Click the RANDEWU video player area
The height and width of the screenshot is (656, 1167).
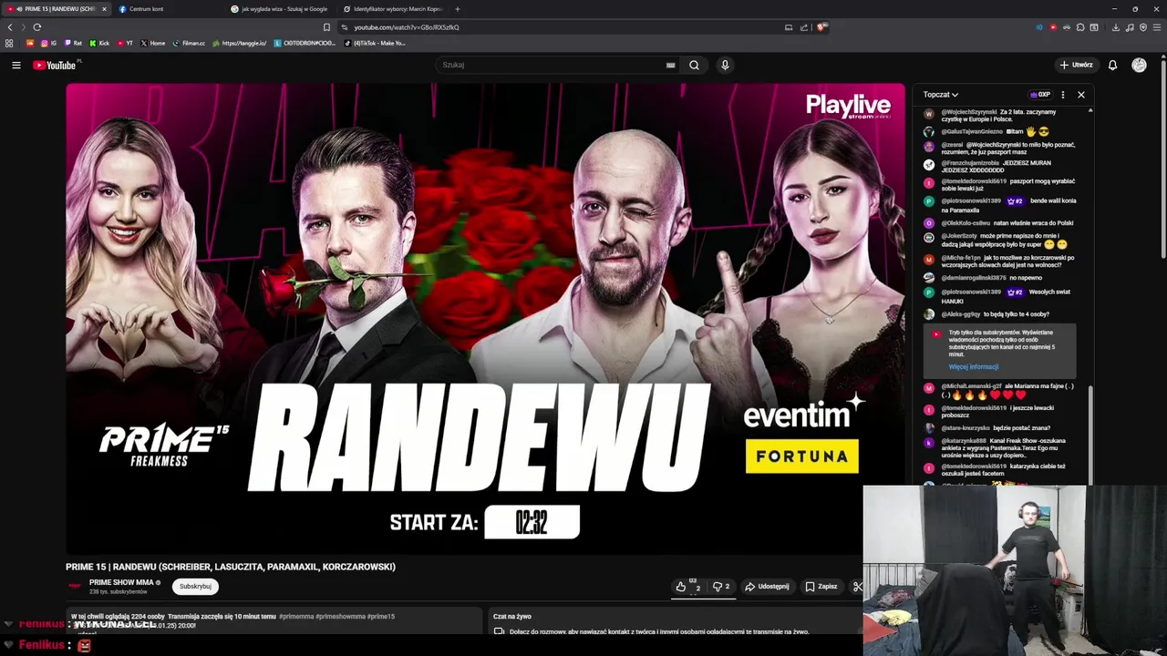click(x=485, y=319)
